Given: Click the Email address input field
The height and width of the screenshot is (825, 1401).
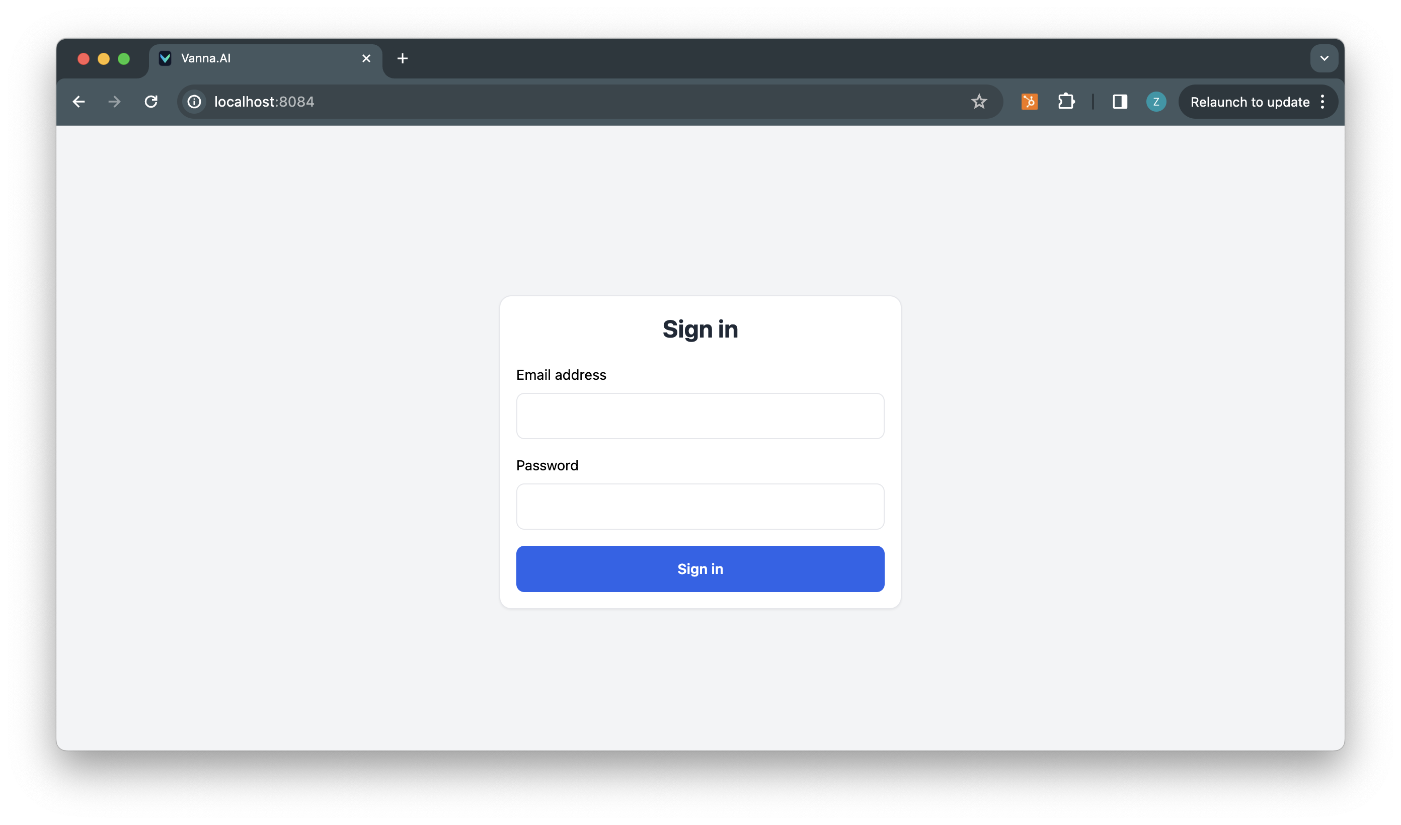Looking at the screenshot, I should pyautogui.click(x=699, y=416).
